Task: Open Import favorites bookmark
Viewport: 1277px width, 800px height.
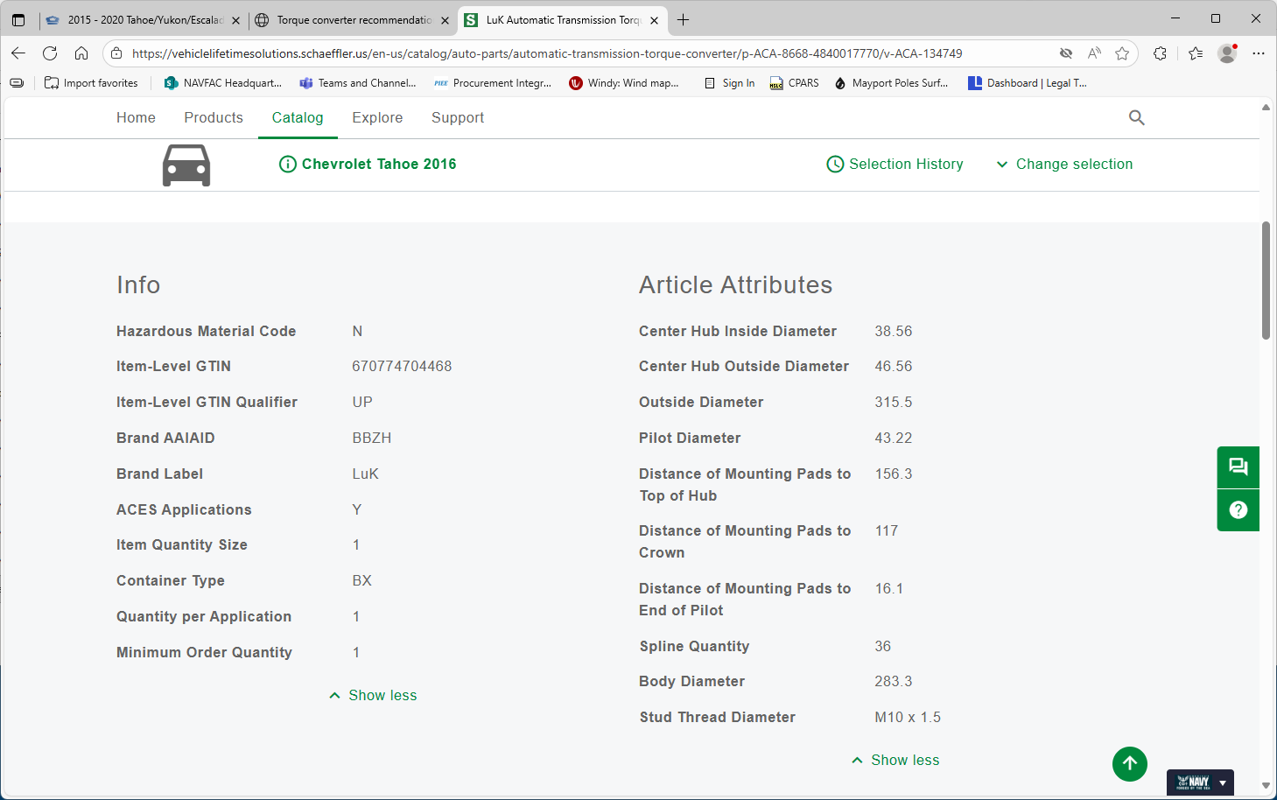Action: pyautogui.click(x=91, y=83)
